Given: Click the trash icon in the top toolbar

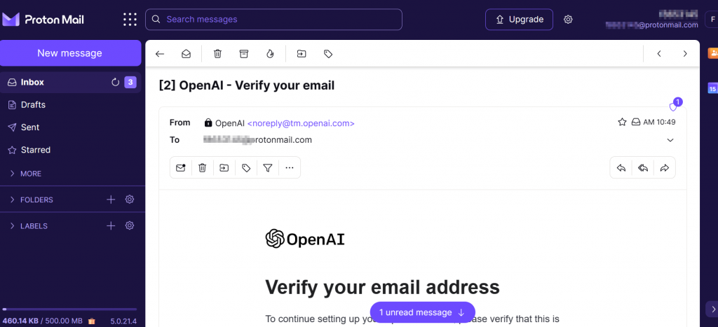Looking at the screenshot, I should pos(218,54).
